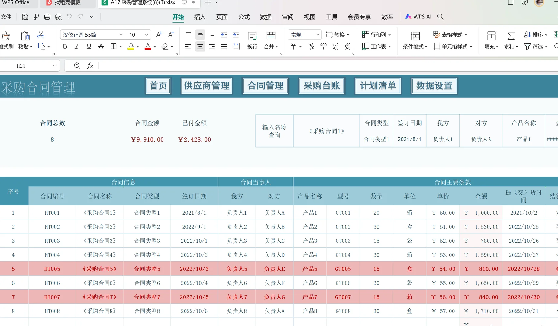Viewport: 558px width, 326px height.
Task: Apply percent style formatting
Action: pos(311,47)
